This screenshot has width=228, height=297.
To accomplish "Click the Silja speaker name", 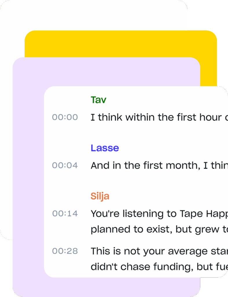I will (x=100, y=196).
